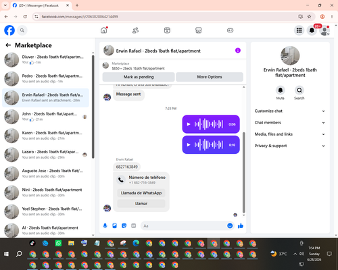Screen dimensions: 338x270
Task: Open the tab search dropdown arrow
Action: [5, 5]
